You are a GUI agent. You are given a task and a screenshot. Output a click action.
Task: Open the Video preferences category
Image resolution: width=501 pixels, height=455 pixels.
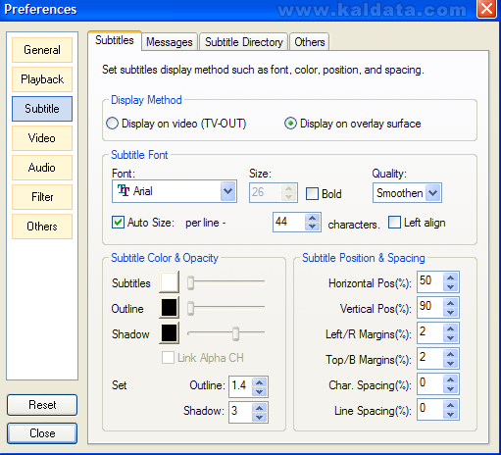click(42, 138)
